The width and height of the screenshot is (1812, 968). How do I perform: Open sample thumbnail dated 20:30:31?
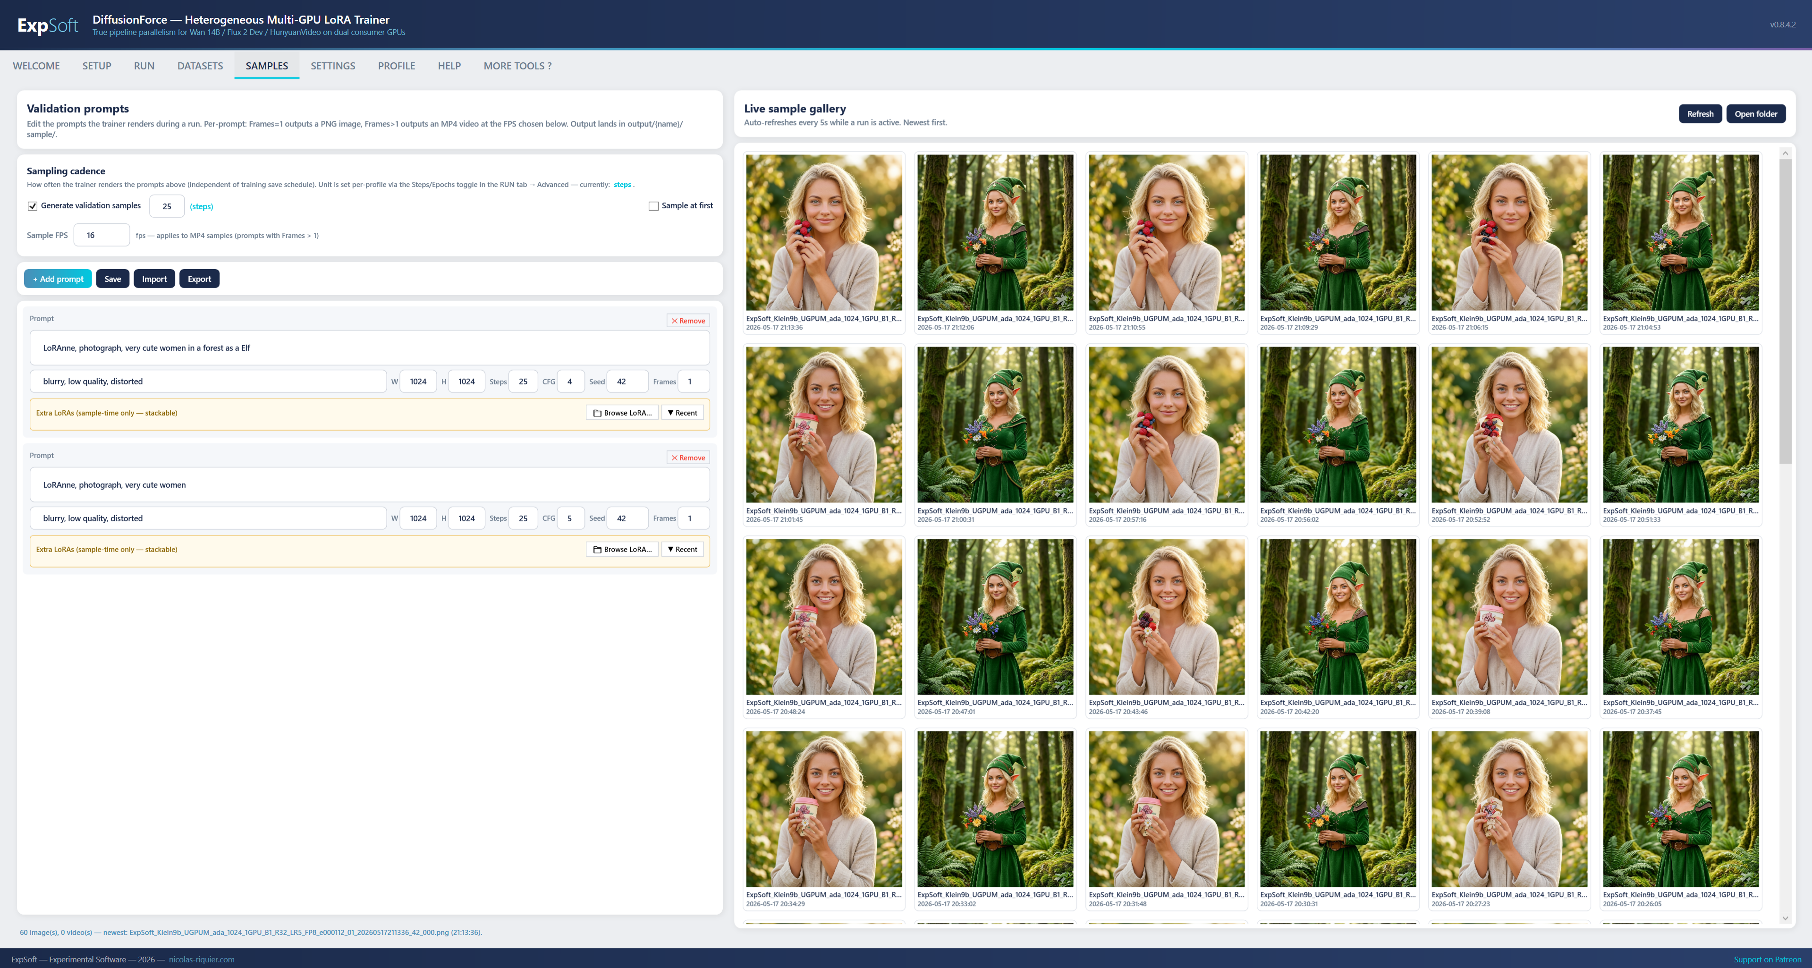1338,809
